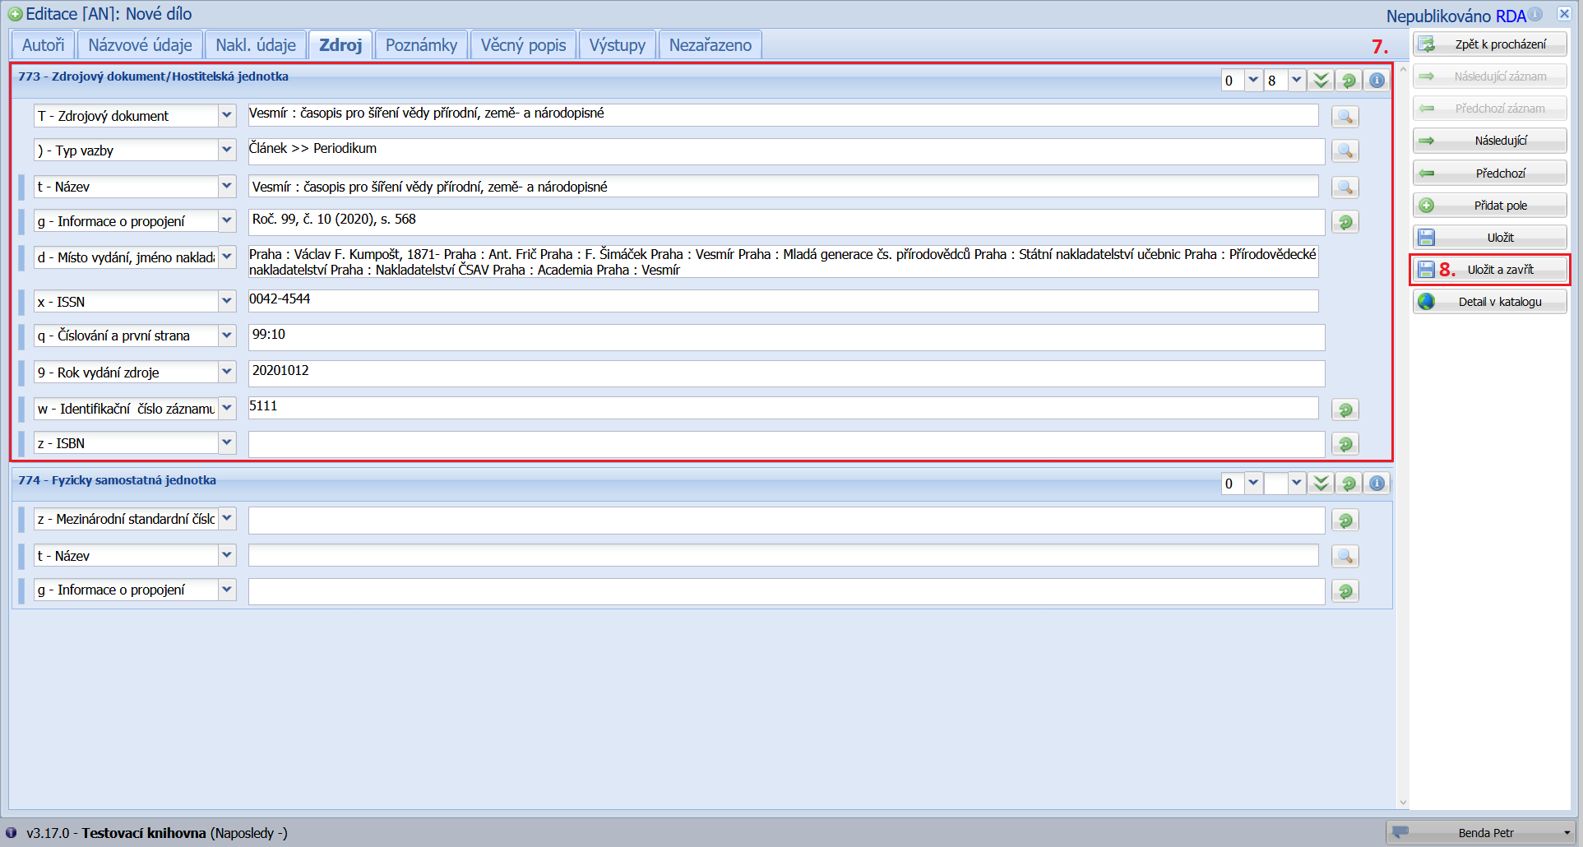Click into the ISSN field with 0042-4544
Viewport: 1583px width, 847px height.
(x=781, y=300)
